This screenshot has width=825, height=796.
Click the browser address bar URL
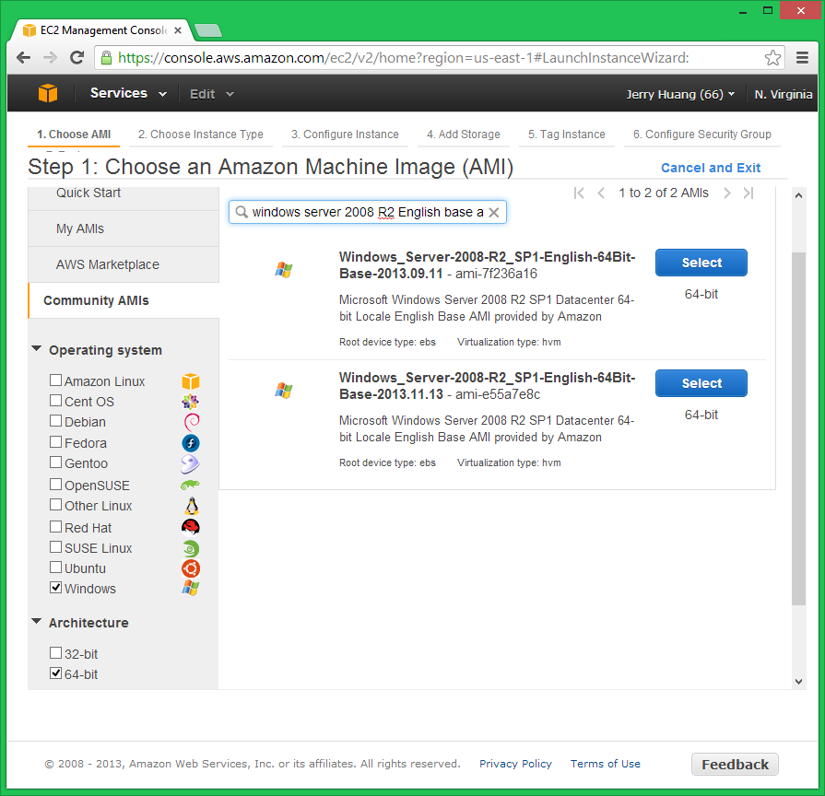tap(403, 58)
